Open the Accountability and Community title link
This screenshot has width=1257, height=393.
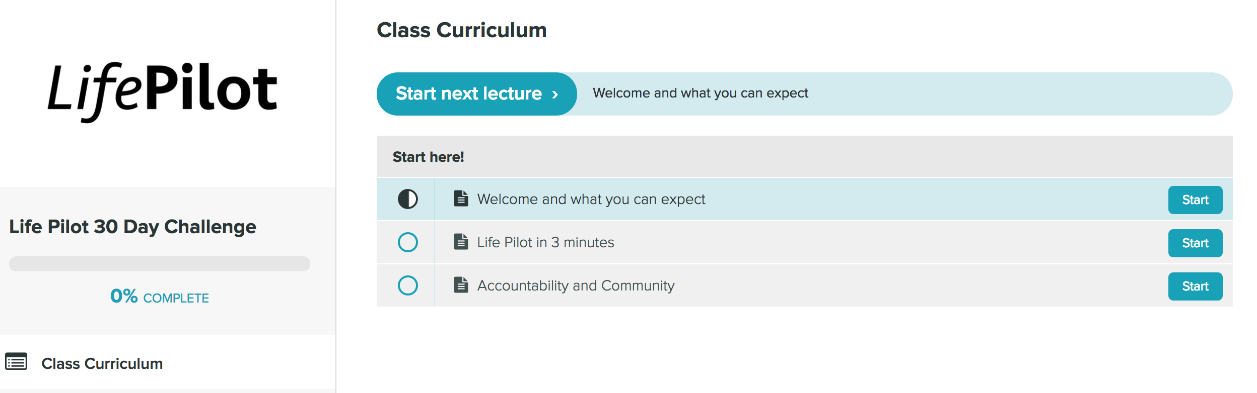click(576, 285)
